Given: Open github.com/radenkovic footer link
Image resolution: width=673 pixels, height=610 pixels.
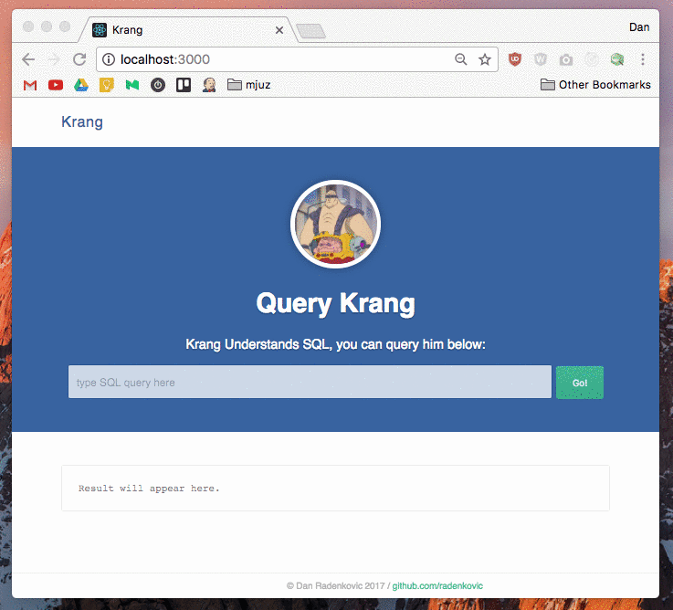Looking at the screenshot, I should click(437, 586).
